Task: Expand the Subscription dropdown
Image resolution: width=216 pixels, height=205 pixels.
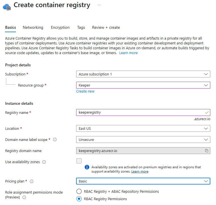Action: coord(143,74)
